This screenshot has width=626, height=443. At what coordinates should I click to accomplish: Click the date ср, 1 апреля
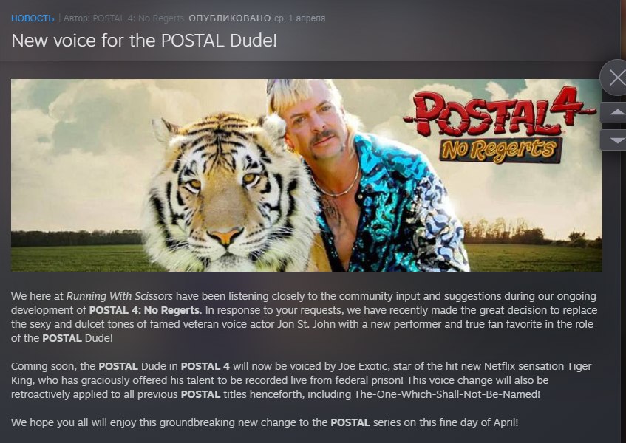click(x=299, y=18)
